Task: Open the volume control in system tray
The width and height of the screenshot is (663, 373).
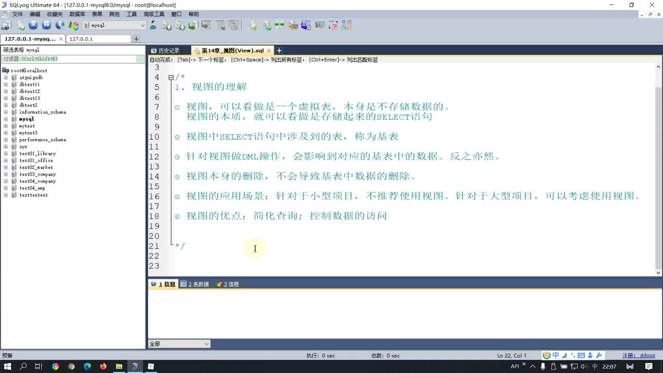Action: [585, 366]
